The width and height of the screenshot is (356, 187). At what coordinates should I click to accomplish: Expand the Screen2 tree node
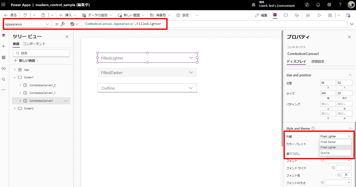click(15, 108)
